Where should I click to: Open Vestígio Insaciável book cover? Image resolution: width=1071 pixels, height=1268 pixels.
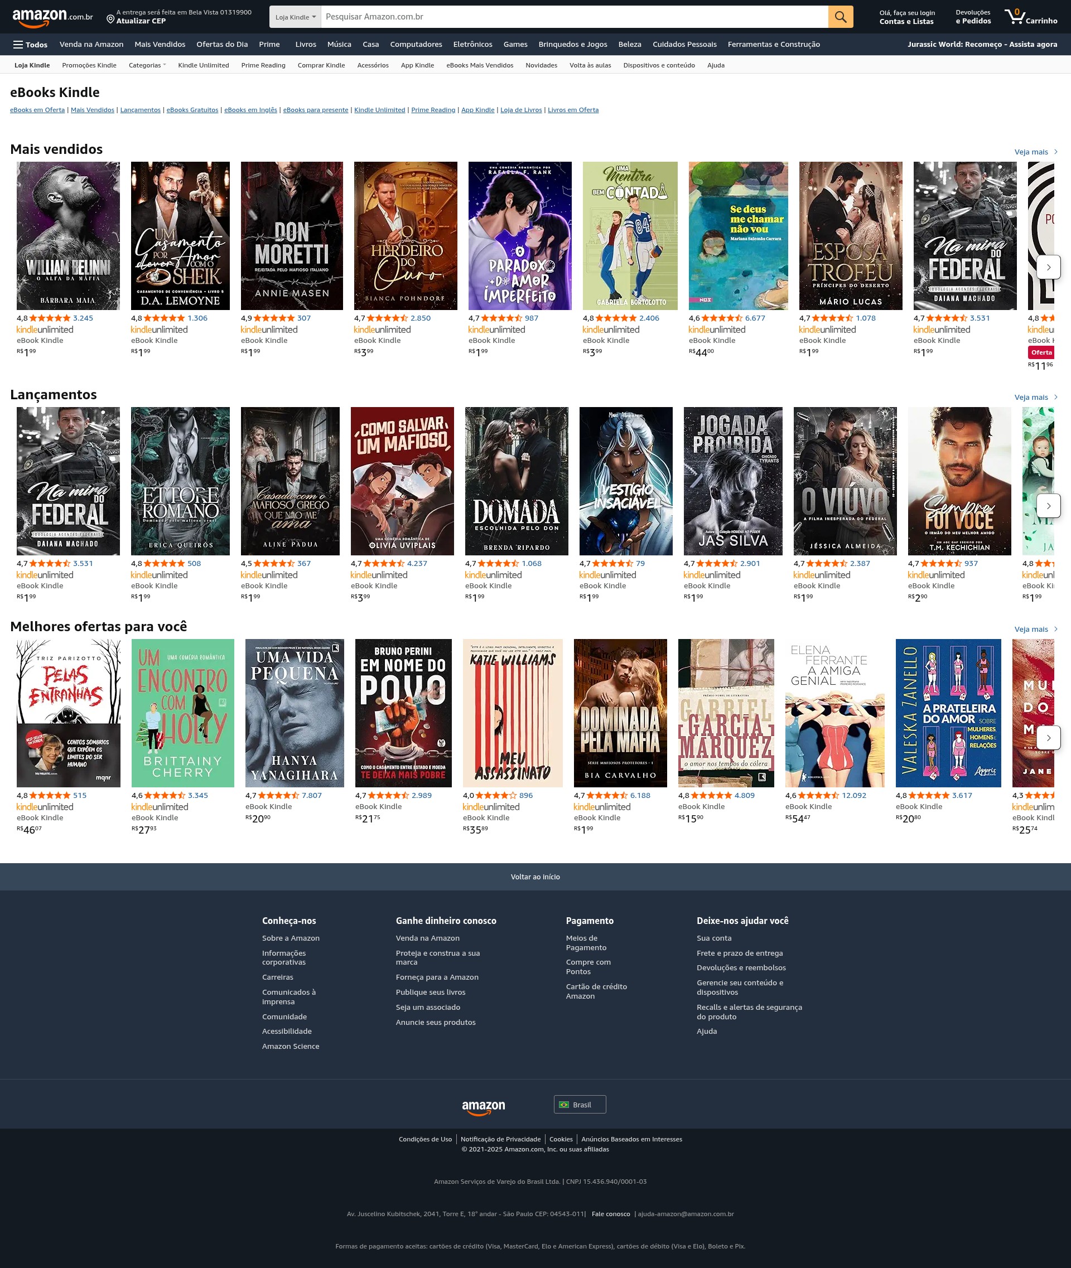626,481
